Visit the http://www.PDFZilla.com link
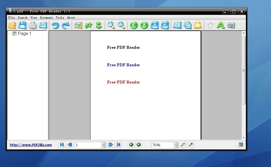The height and width of the screenshot is (167, 271). [x=31, y=145]
